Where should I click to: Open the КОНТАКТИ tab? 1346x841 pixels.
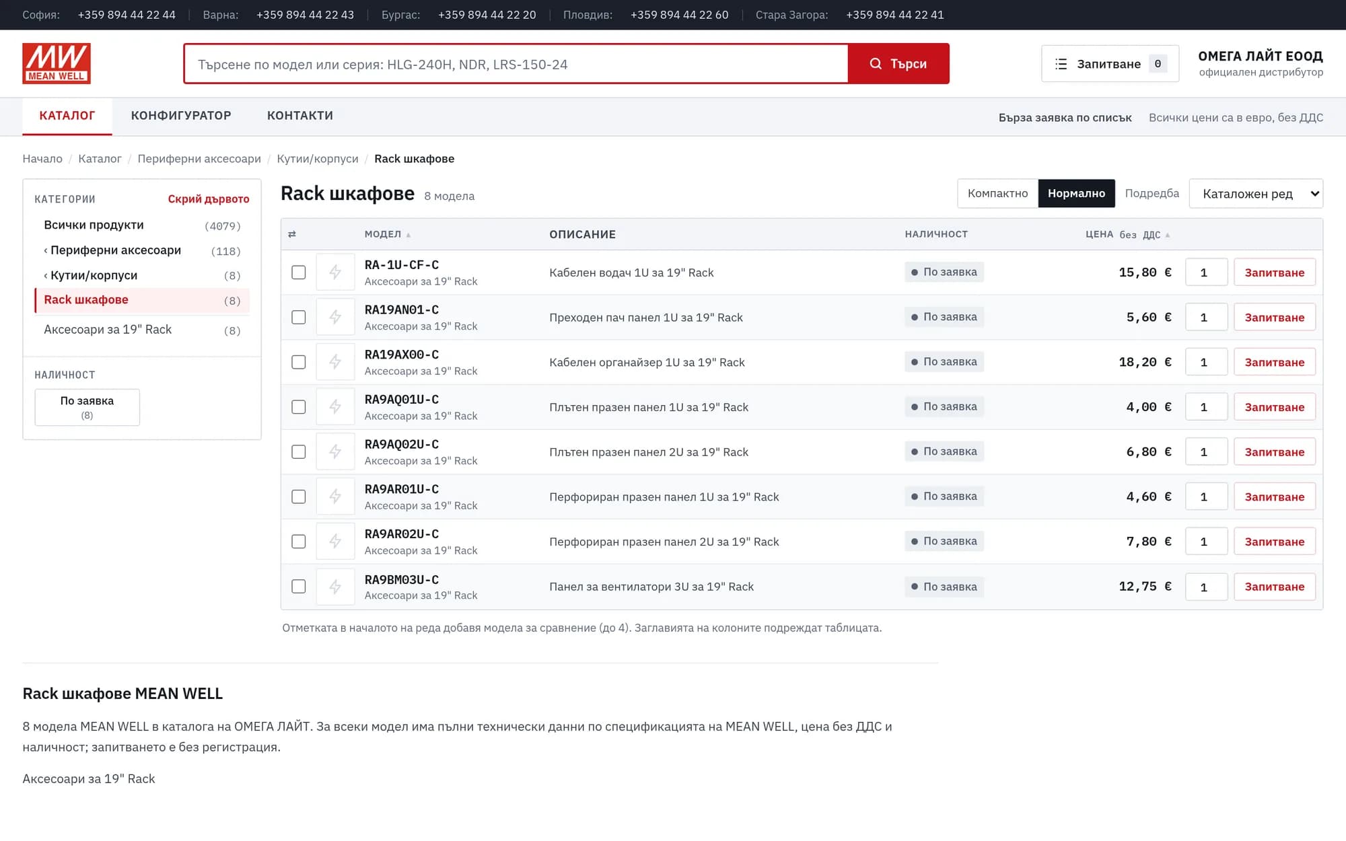pos(300,116)
